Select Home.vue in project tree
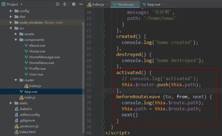Viewport: 222px width, 136px height. click(37, 51)
